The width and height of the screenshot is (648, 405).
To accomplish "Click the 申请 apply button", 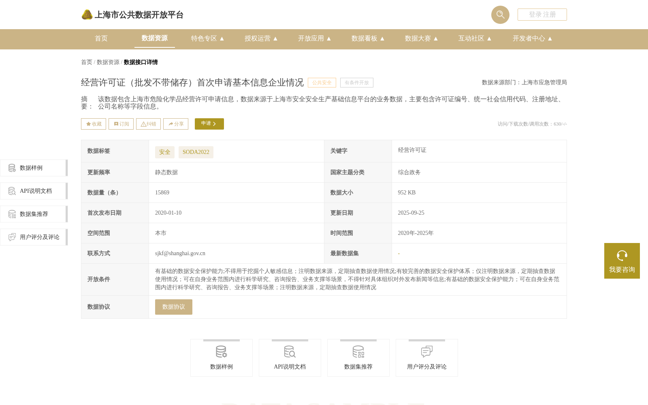I will (209, 124).
